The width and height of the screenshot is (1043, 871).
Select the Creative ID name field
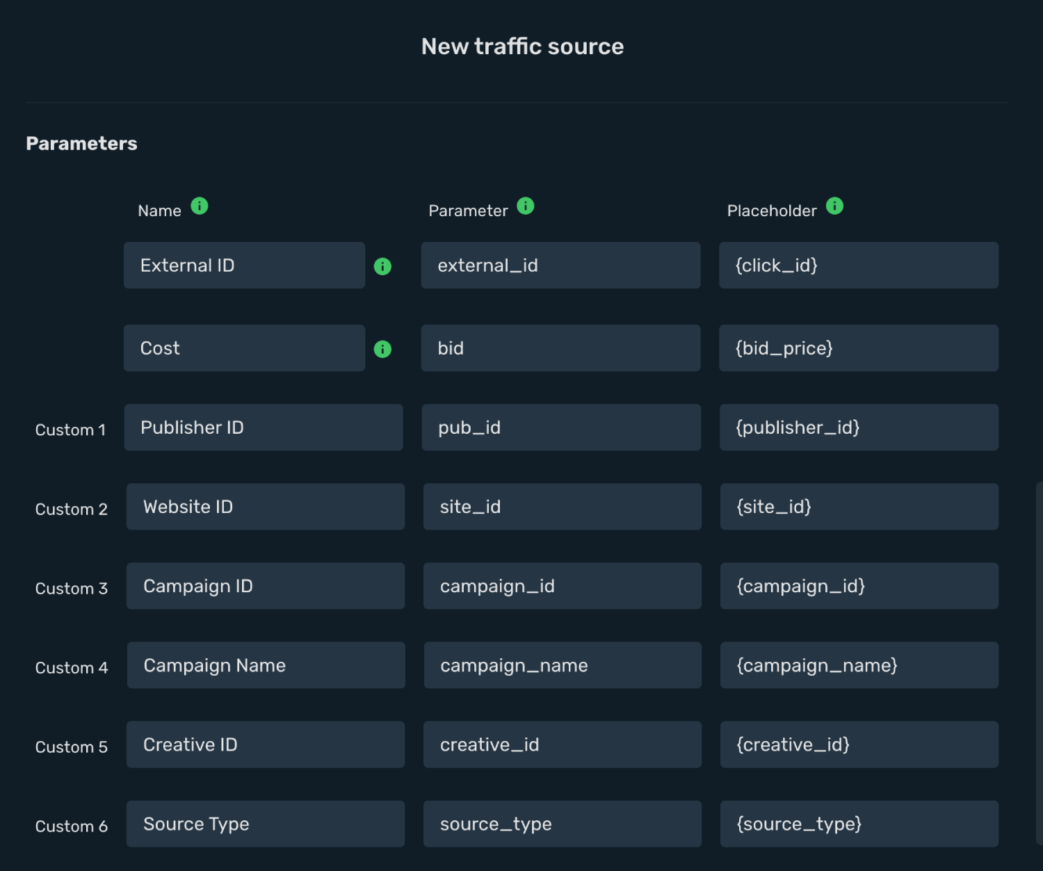266,744
